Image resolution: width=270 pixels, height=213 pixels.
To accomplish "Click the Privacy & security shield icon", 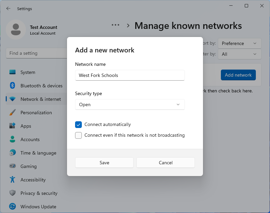I will pos(12,193).
